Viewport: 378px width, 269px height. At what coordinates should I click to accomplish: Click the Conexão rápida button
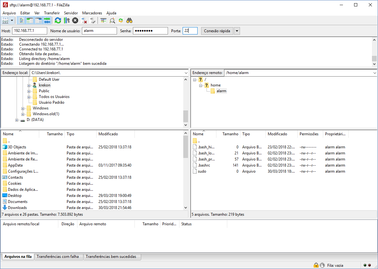tap(217, 31)
